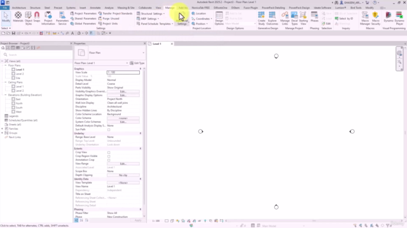Open Project Information dialog
Viewport: 407px width, 228px height.
click(x=48, y=18)
